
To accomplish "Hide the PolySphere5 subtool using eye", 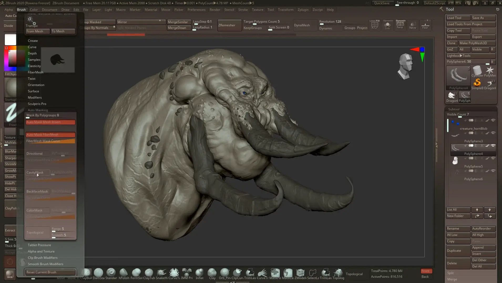I will pos(493,158).
